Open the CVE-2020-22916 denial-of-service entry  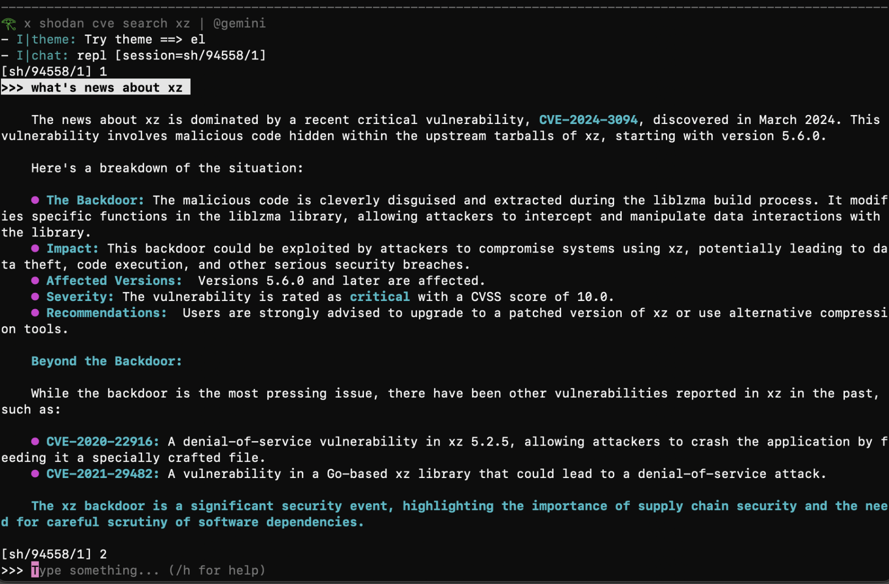click(99, 441)
